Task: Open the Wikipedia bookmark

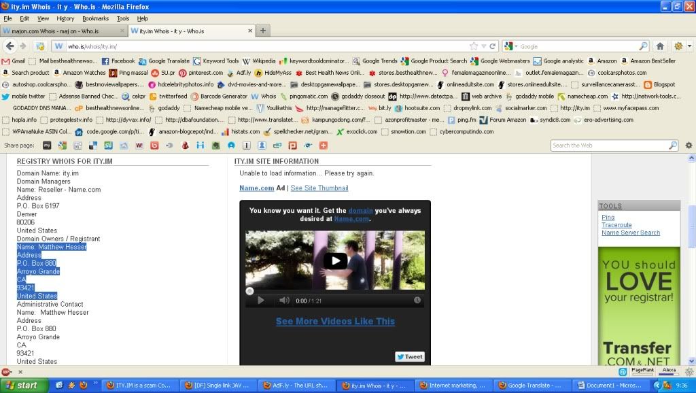Action: click(x=259, y=61)
